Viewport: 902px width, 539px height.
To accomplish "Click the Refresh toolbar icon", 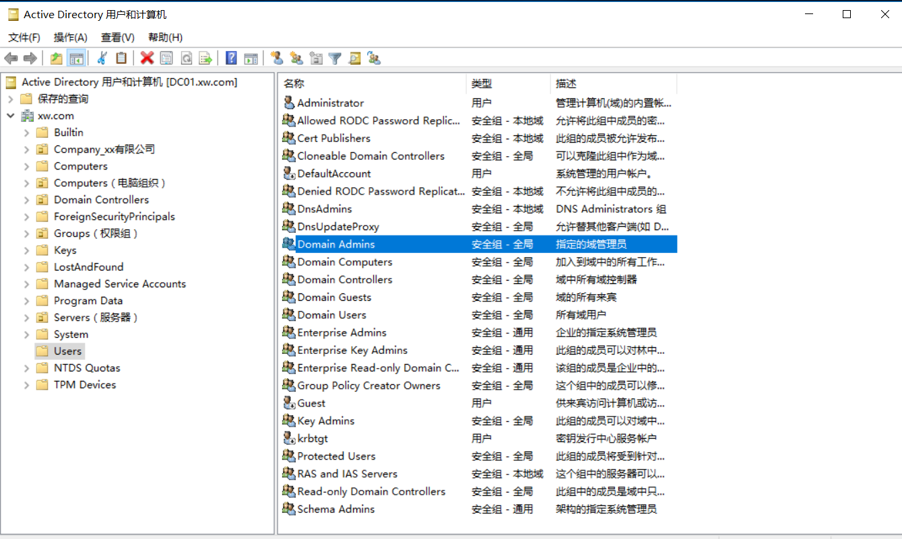I will tap(186, 59).
